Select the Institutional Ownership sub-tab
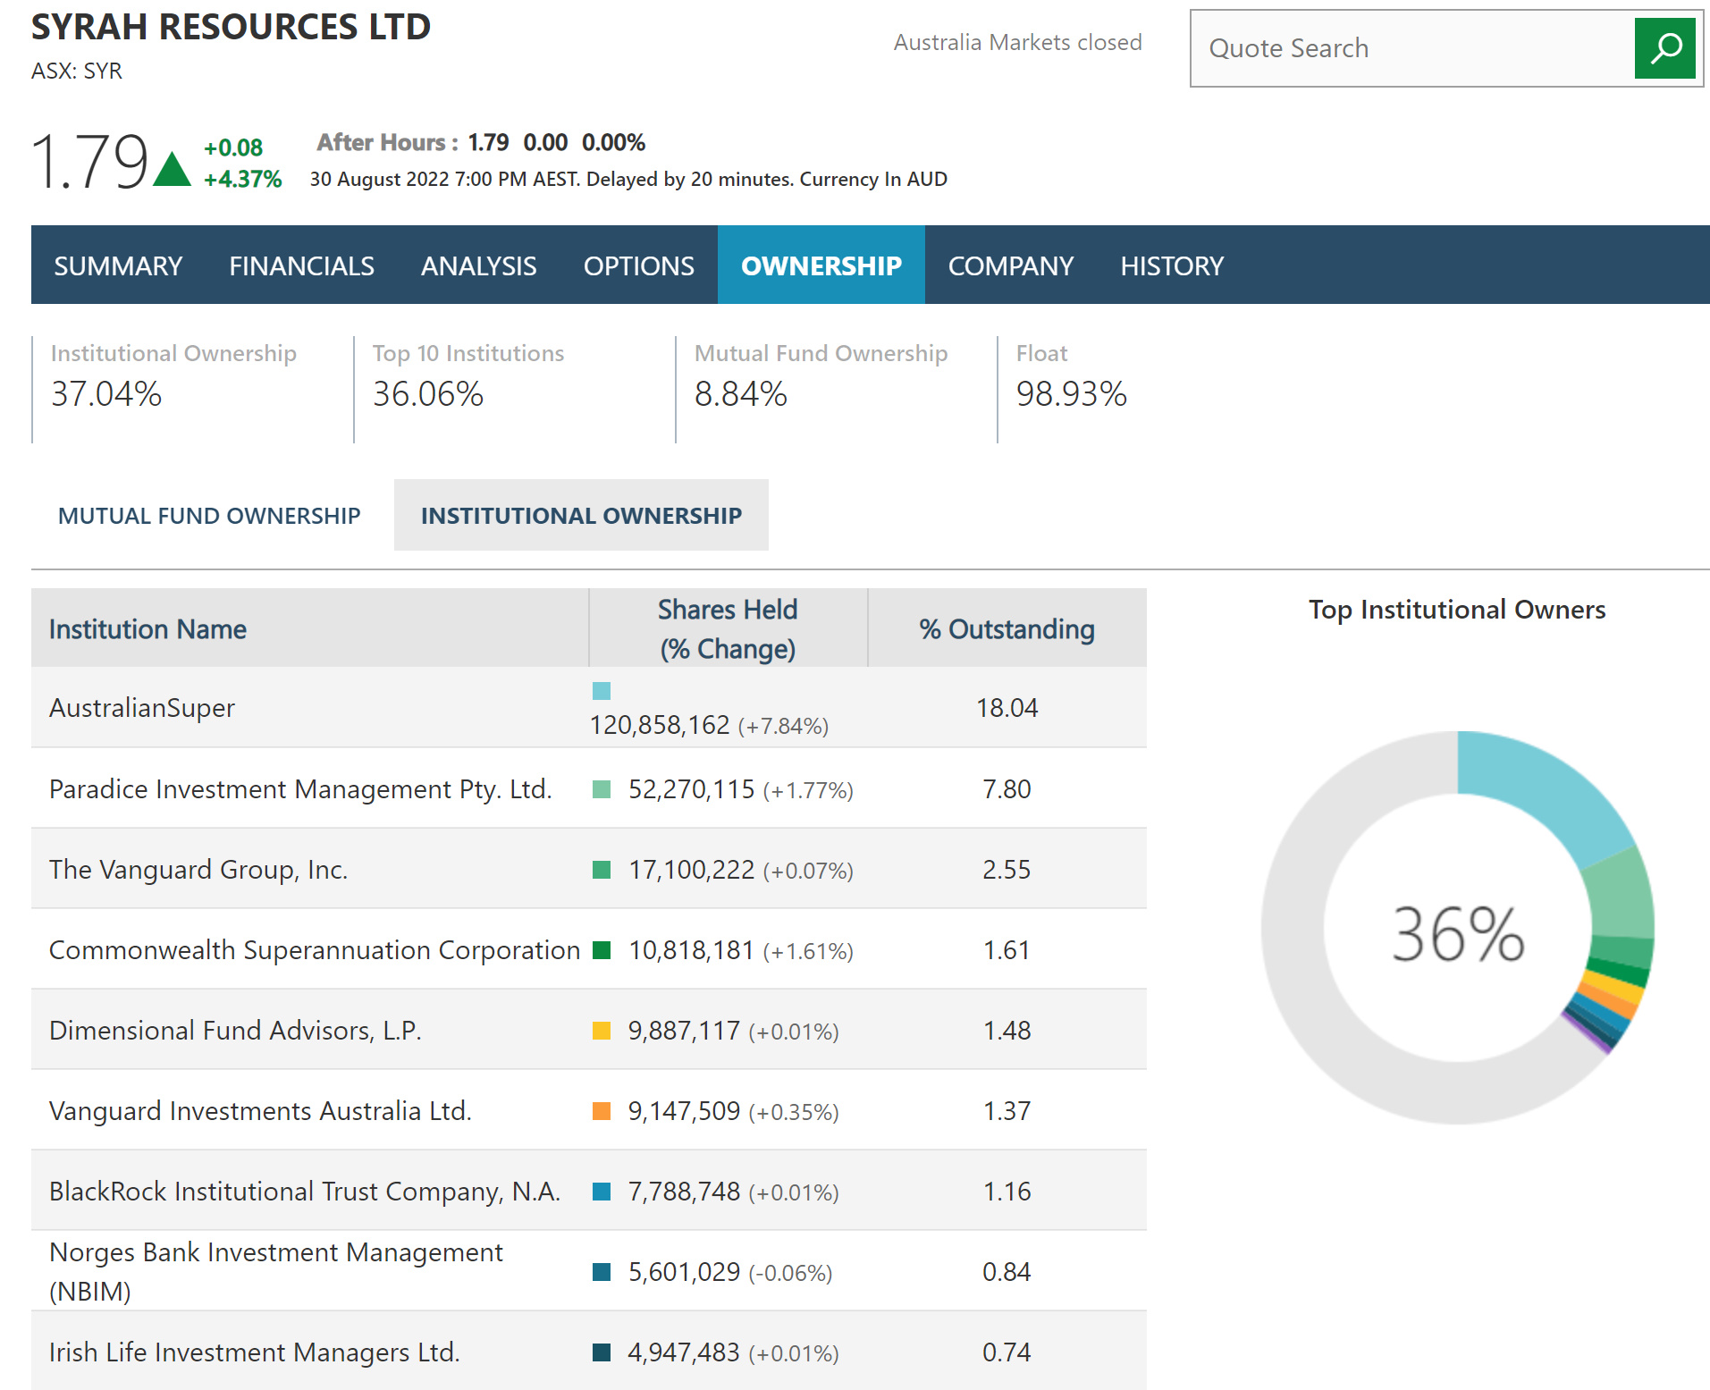 tap(581, 516)
